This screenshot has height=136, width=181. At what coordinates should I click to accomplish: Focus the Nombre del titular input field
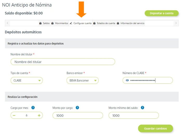pyautogui.click(x=63, y=62)
